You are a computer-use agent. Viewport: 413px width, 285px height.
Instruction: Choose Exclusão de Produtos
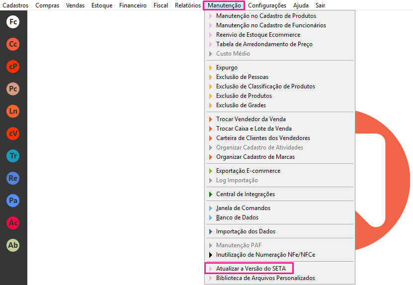click(x=280, y=96)
